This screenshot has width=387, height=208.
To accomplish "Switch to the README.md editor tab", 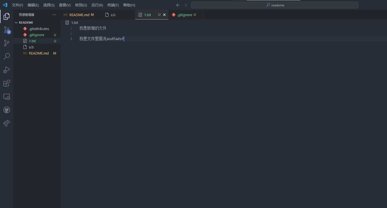I will click(79, 15).
